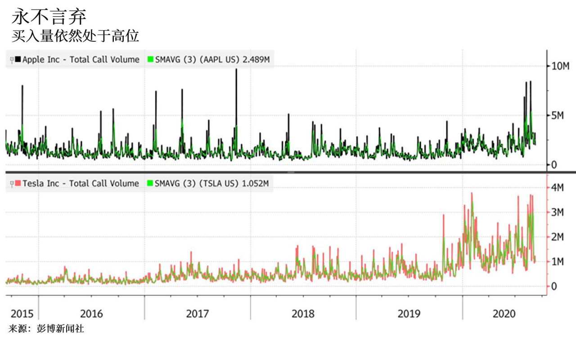Click the pin icon beside Apple Inc legend
Image resolution: width=576 pixels, height=340 pixels.
pyautogui.click(x=12, y=60)
